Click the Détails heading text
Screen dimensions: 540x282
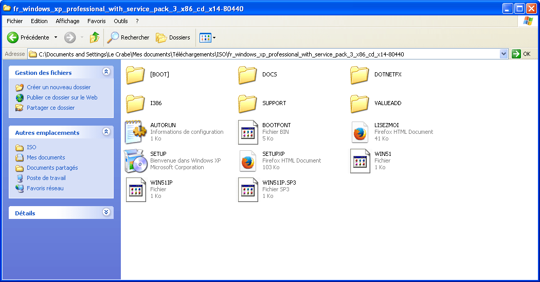(25, 213)
